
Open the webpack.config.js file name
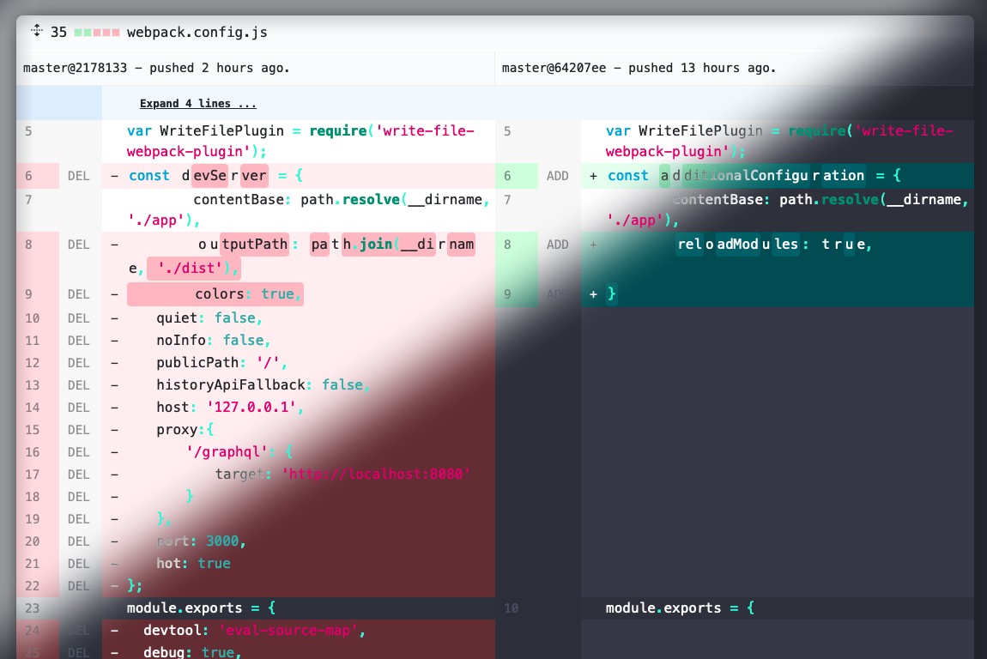(197, 33)
